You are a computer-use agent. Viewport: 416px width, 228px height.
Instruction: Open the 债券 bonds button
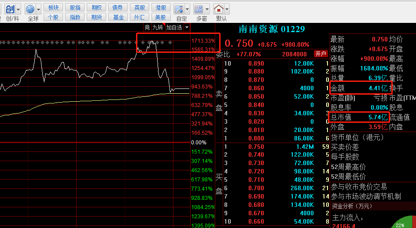[x=118, y=7]
